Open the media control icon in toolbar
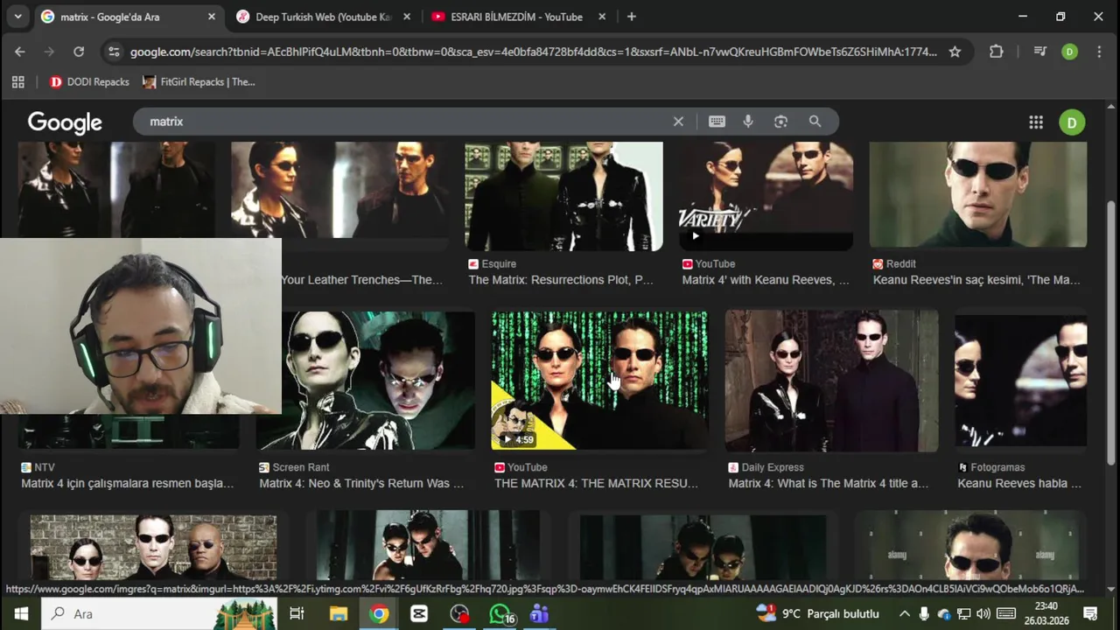Screen dimensions: 1120x630 pos(1039,52)
